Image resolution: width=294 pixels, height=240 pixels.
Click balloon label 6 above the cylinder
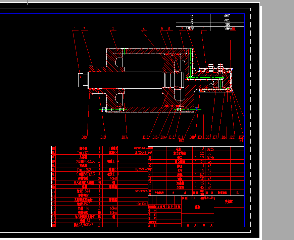pyautogui.click(x=169, y=29)
